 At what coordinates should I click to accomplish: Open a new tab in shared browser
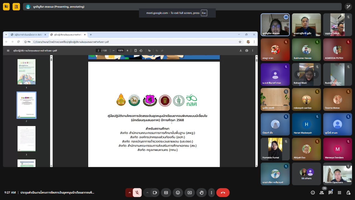91,35
